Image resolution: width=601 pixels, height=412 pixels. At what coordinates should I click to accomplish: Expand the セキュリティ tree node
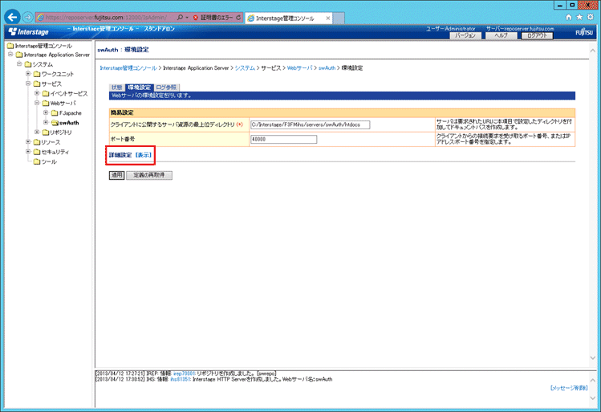28,152
